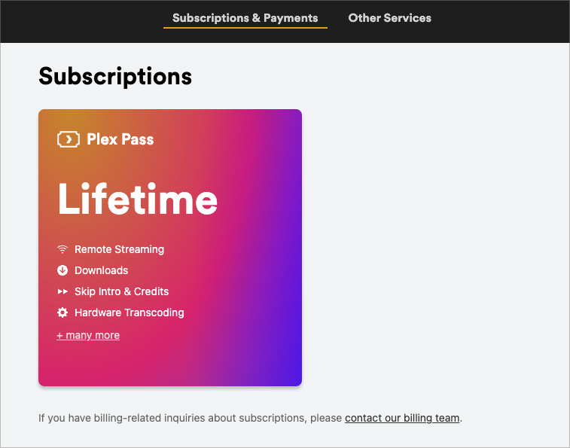Follow the "contact our billing team" link
This screenshot has height=448, width=570.
[x=402, y=418]
